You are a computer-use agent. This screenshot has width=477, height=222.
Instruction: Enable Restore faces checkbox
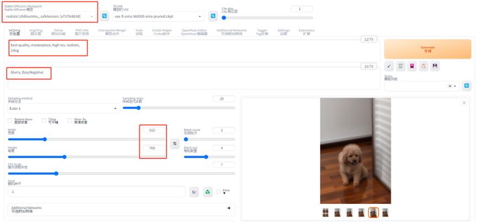[x=10, y=121]
